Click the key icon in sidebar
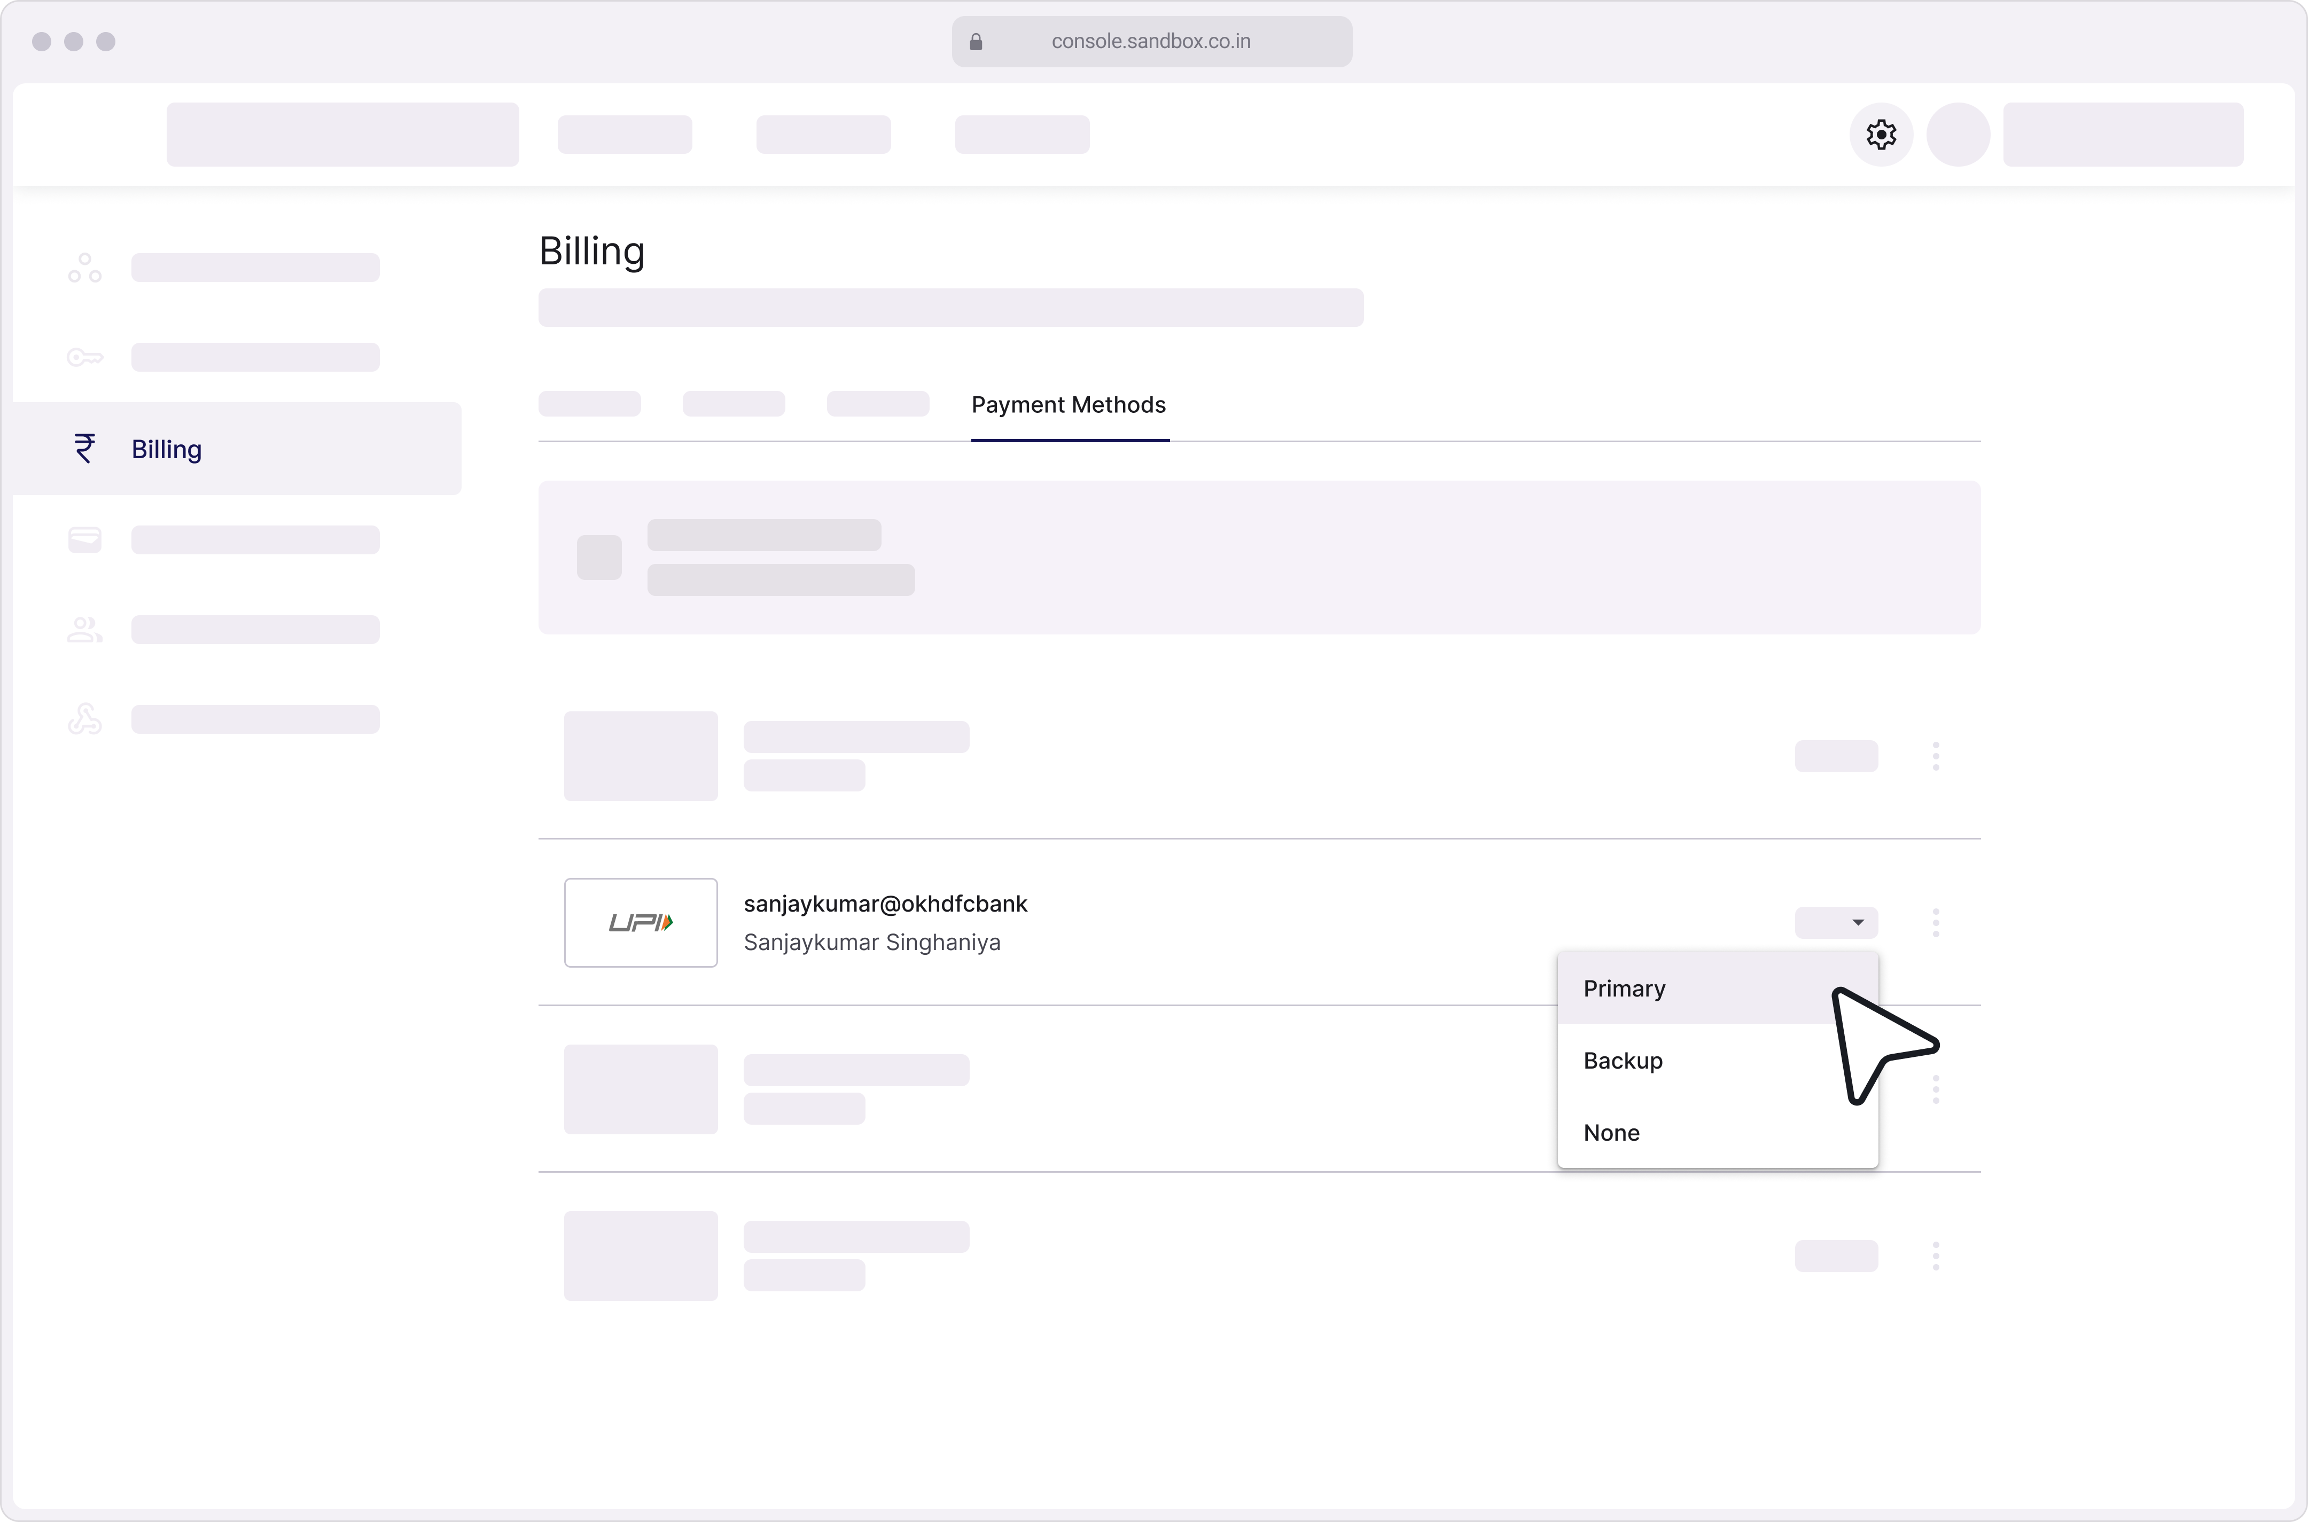Screen dimensions: 2308x1522 click(84, 358)
